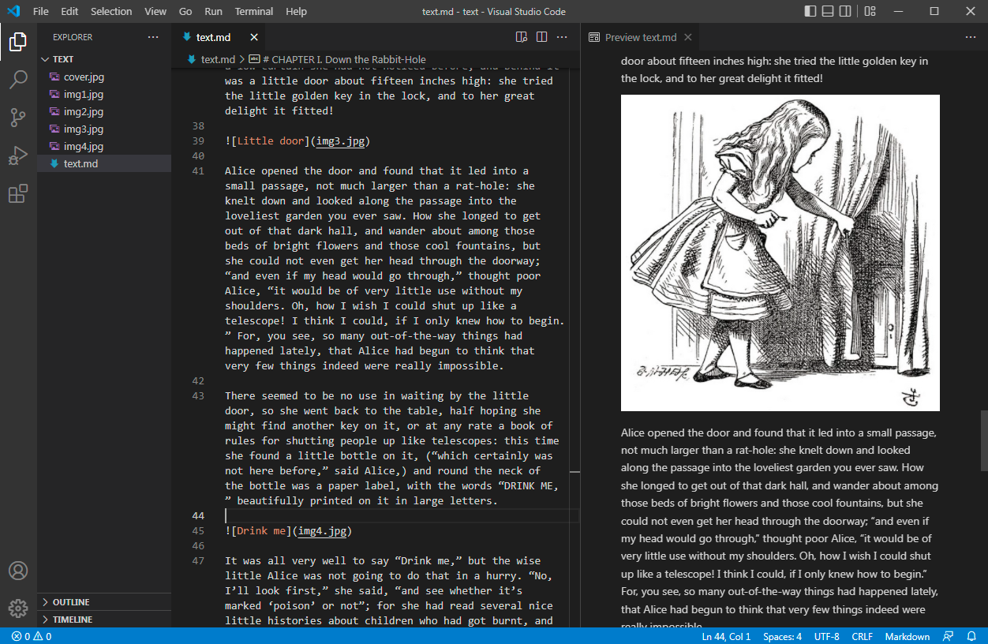
Task: Close the Preview text.md tab
Action: pos(688,37)
